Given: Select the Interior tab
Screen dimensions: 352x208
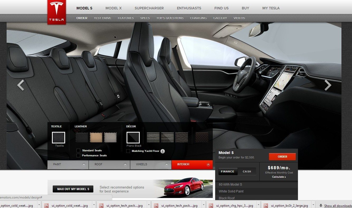Looking at the screenshot, I should click(192, 165).
